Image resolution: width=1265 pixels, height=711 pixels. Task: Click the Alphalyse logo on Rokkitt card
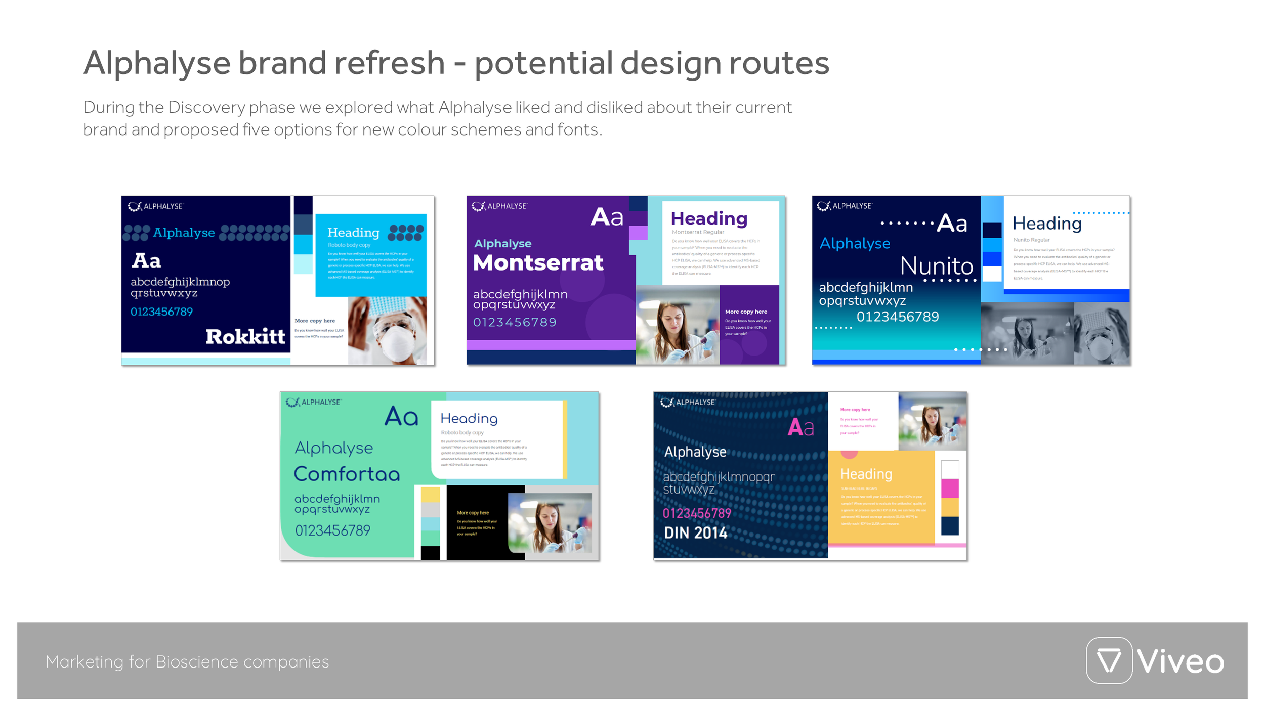click(155, 206)
